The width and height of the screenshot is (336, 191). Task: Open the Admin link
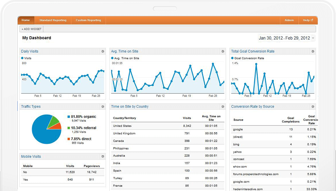pyautogui.click(x=289, y=20)
